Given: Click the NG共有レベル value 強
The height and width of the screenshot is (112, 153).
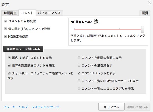Looking at the screenshot, I should (96, 22).
